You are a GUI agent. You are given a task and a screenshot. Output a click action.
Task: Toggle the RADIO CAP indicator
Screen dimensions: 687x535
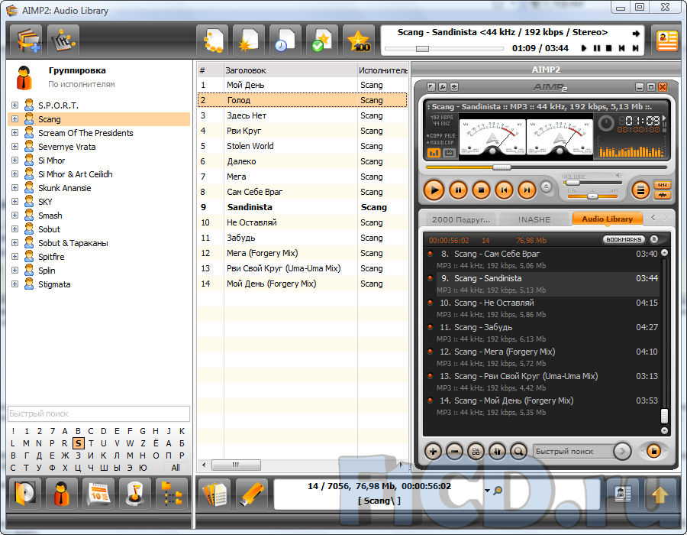point(440,142)
